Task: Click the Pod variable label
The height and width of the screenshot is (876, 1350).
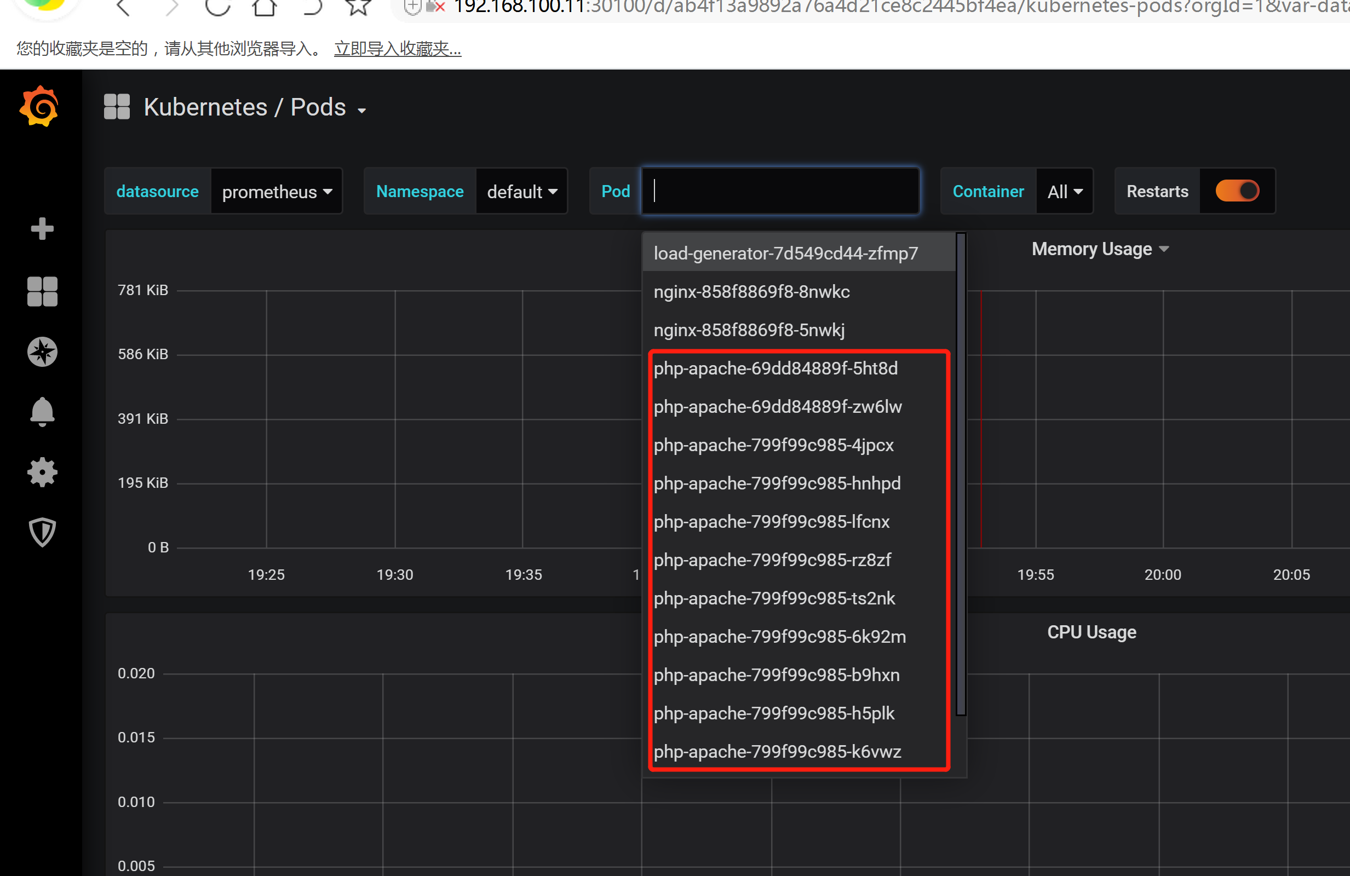Action: 616,192
